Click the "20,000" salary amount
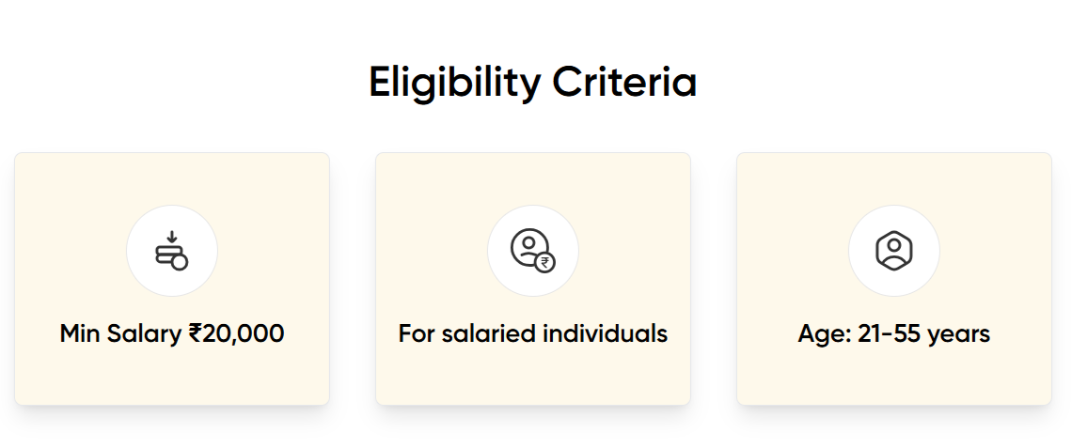Image resolution: width=1072 pixels, height=448 pixels. pos(244,333)
